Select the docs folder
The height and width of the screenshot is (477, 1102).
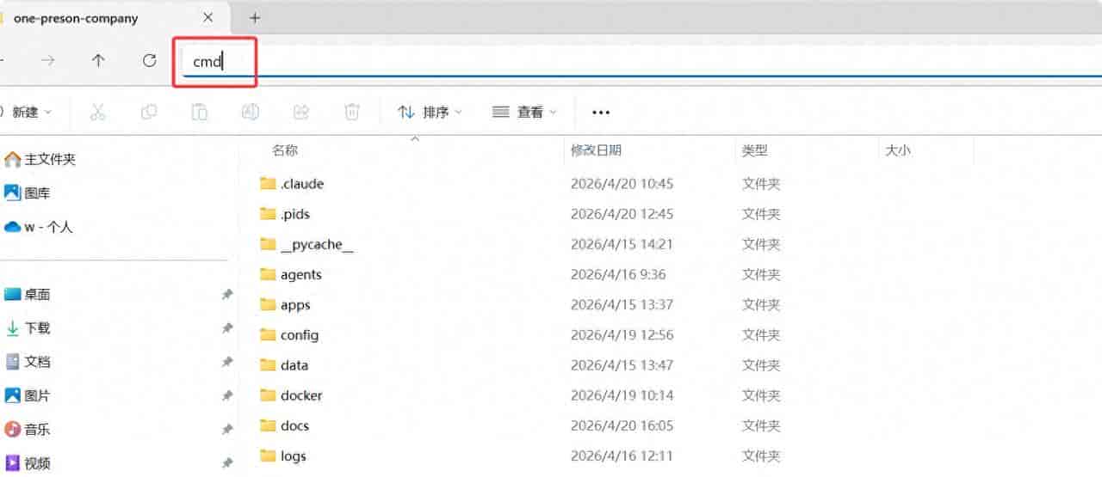click(x=294, y=425)
